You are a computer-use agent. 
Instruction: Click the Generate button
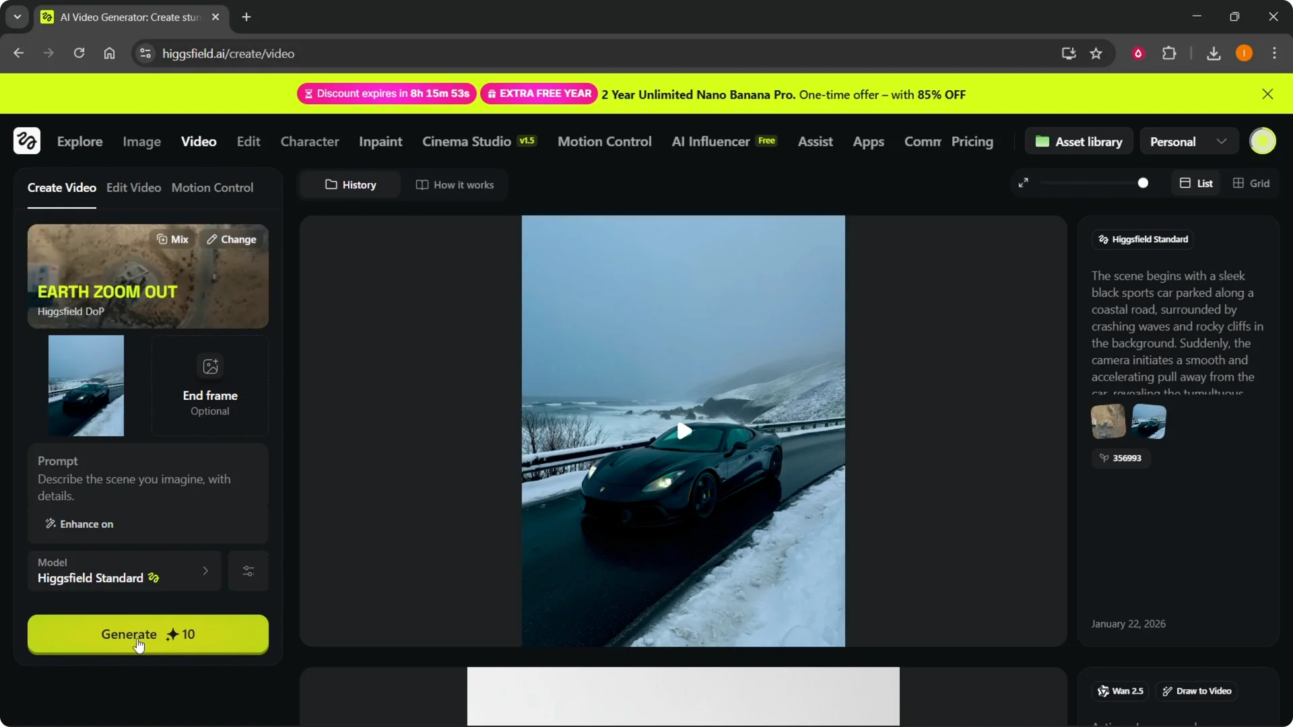[147, 634]
